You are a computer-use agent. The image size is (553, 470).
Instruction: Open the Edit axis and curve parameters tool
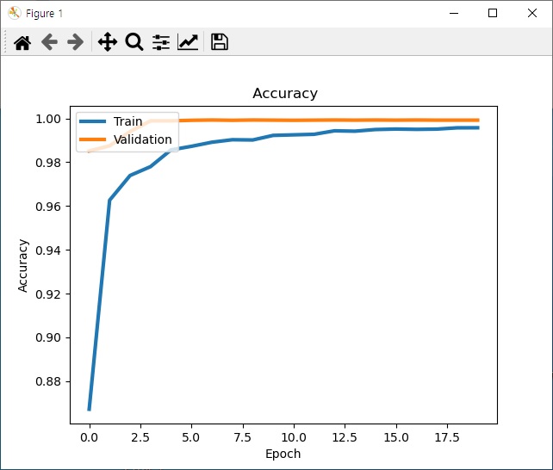188,42
